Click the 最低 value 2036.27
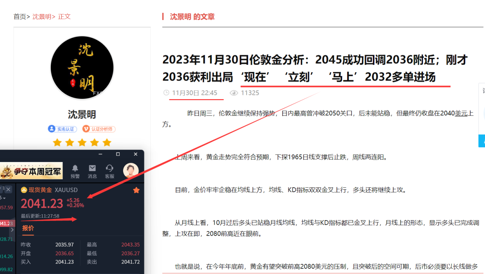 coord(130,253)
